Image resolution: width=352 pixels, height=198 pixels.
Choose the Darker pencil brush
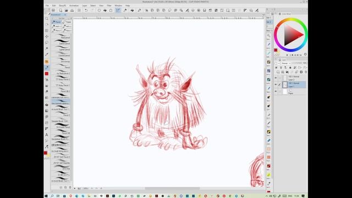tap(61, 42)
